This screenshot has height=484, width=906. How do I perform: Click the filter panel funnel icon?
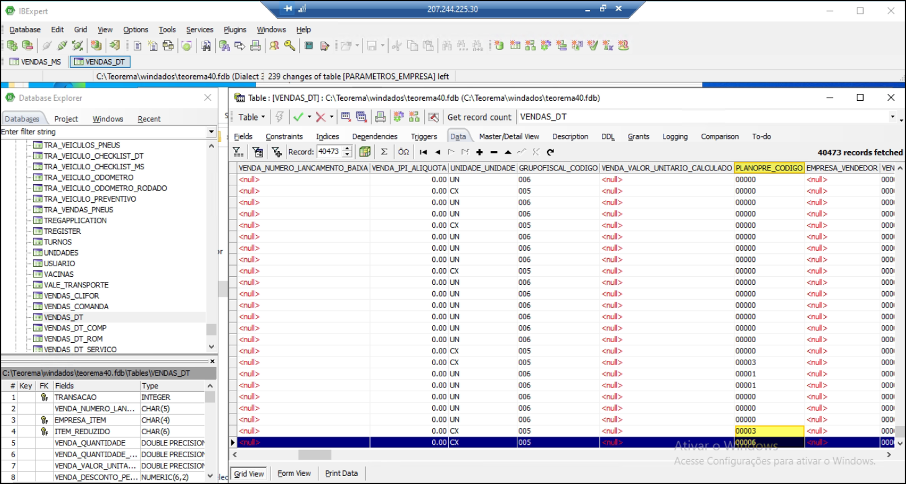click(238, 152)
